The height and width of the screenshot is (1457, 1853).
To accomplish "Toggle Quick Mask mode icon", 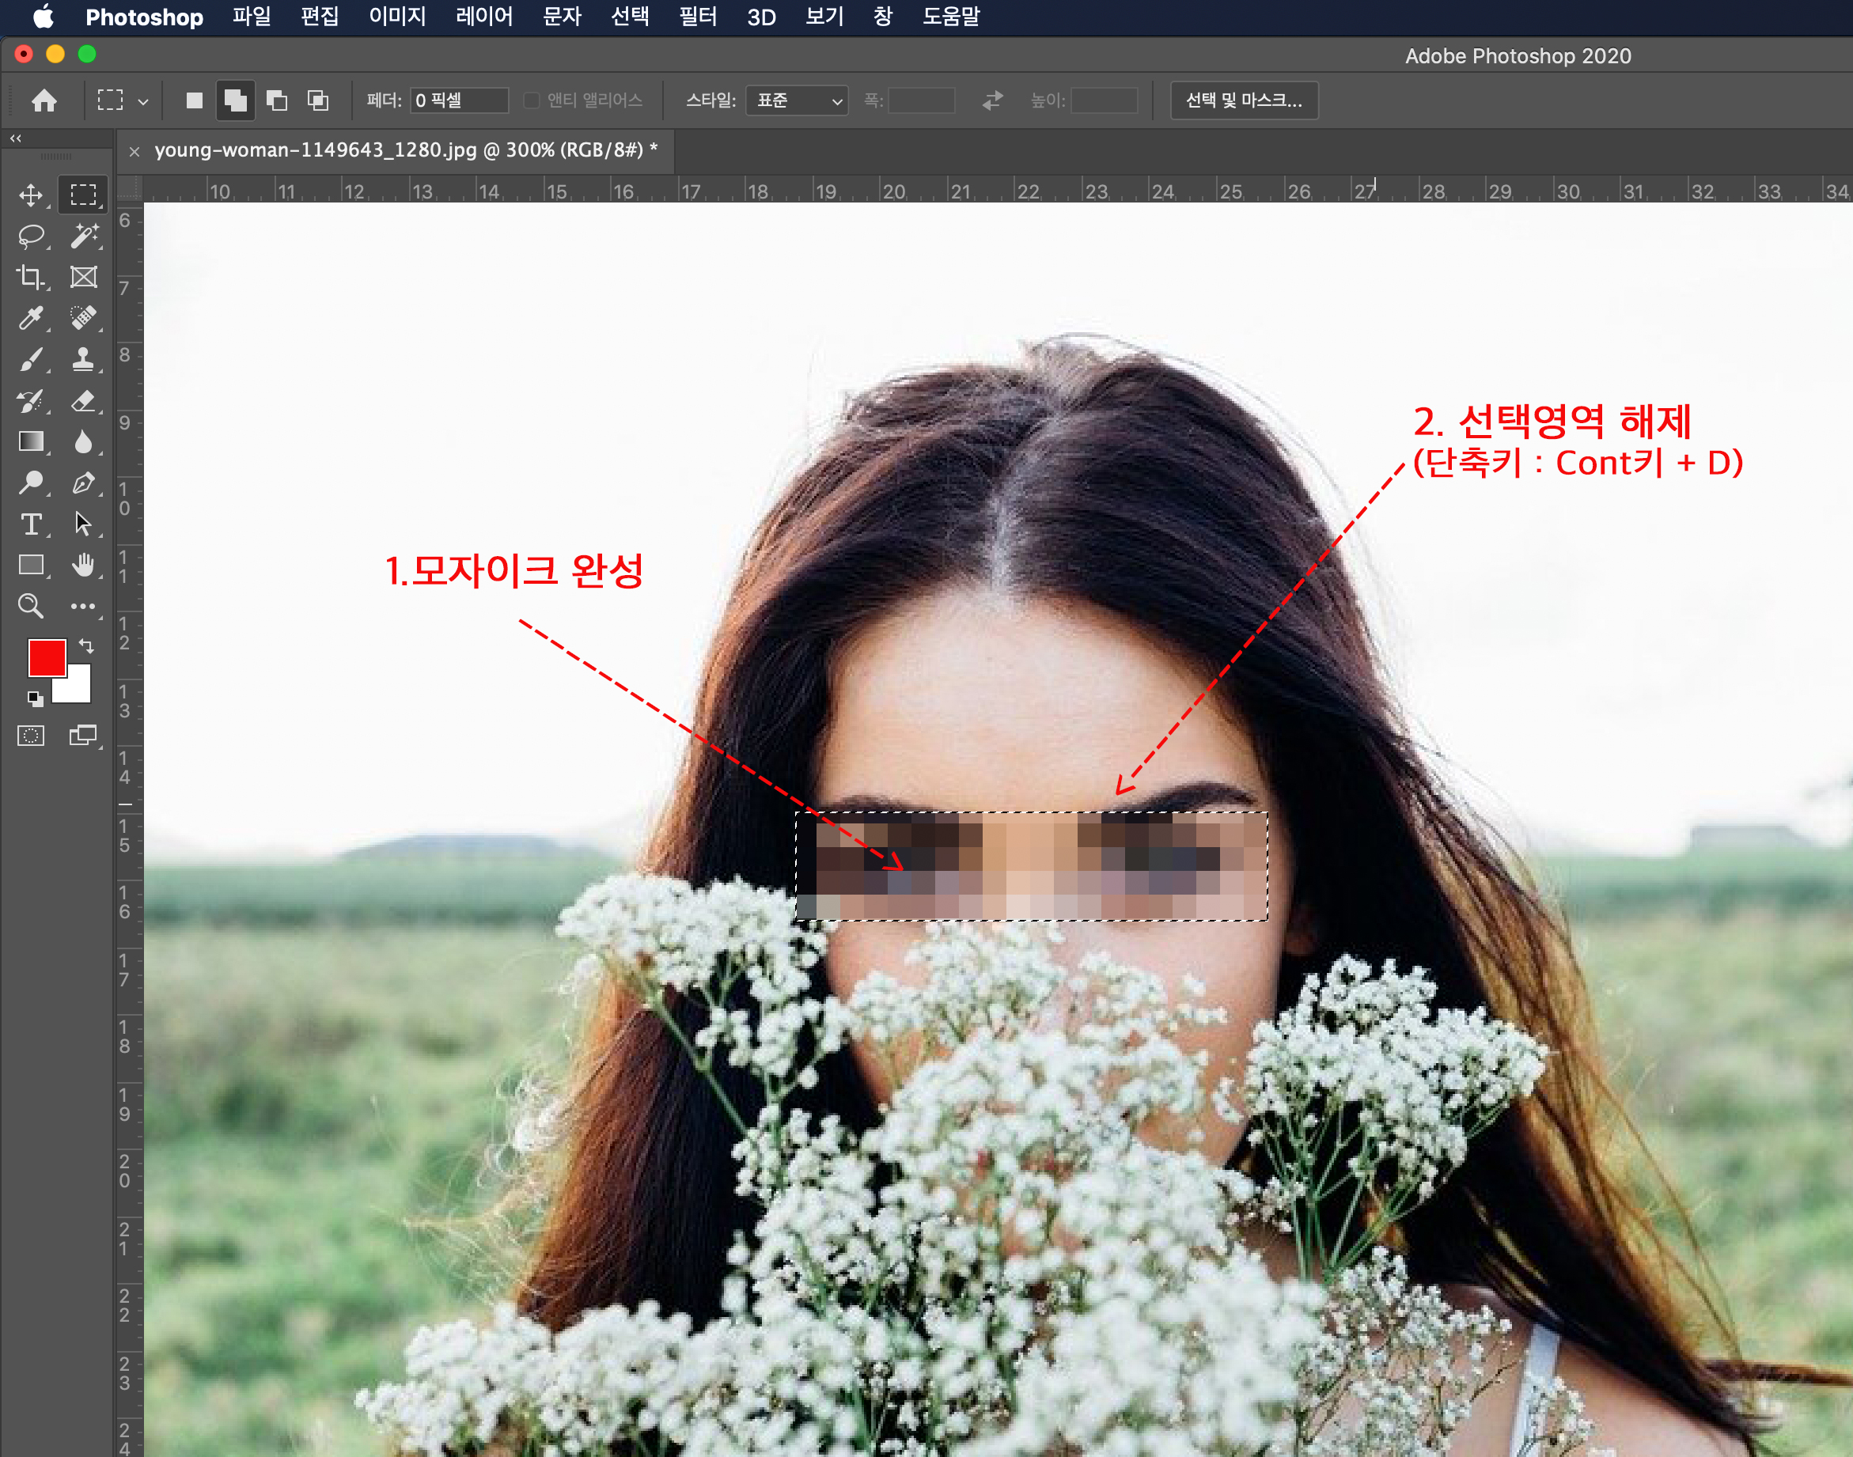I will (x=31, y=736).
